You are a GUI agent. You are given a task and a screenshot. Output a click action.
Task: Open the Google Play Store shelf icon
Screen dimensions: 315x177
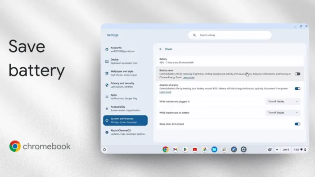pyautogui.click(x=185, y=149)
